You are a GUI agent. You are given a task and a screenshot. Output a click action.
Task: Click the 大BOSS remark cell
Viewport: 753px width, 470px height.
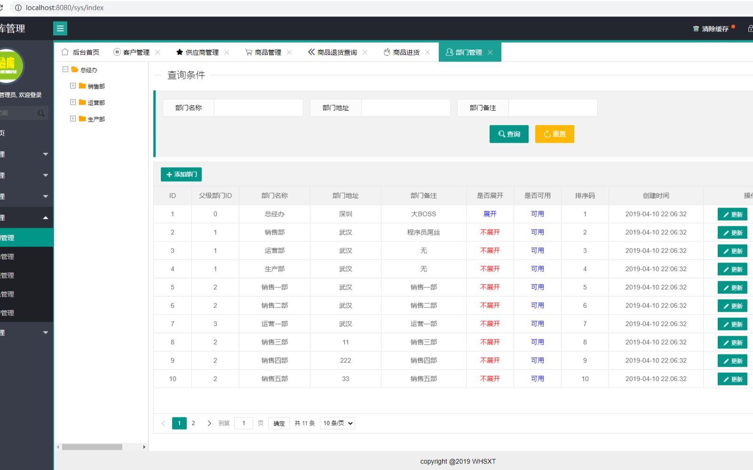tap(424, 214)
